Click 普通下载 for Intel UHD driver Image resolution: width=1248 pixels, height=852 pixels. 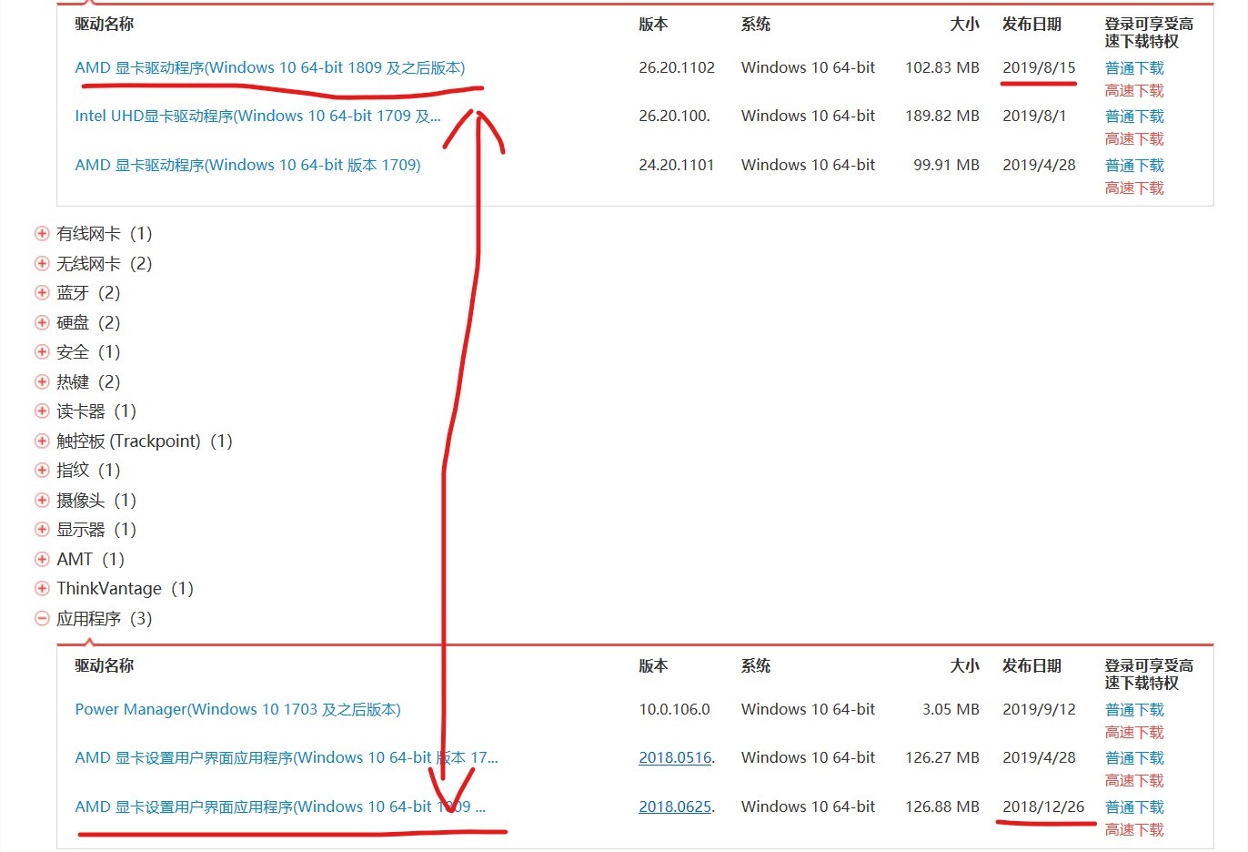[1134, 117]
